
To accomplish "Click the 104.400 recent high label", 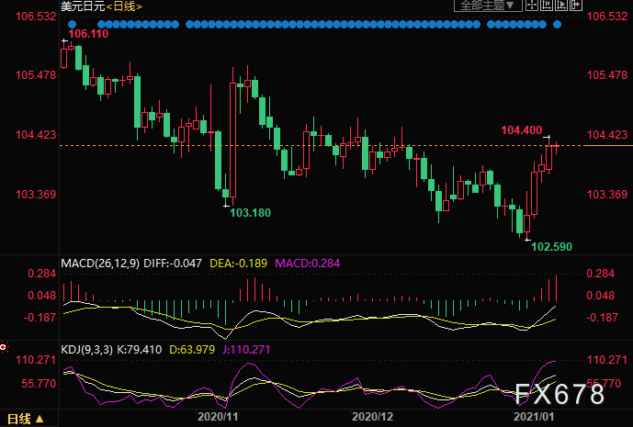I will point(521,130).
